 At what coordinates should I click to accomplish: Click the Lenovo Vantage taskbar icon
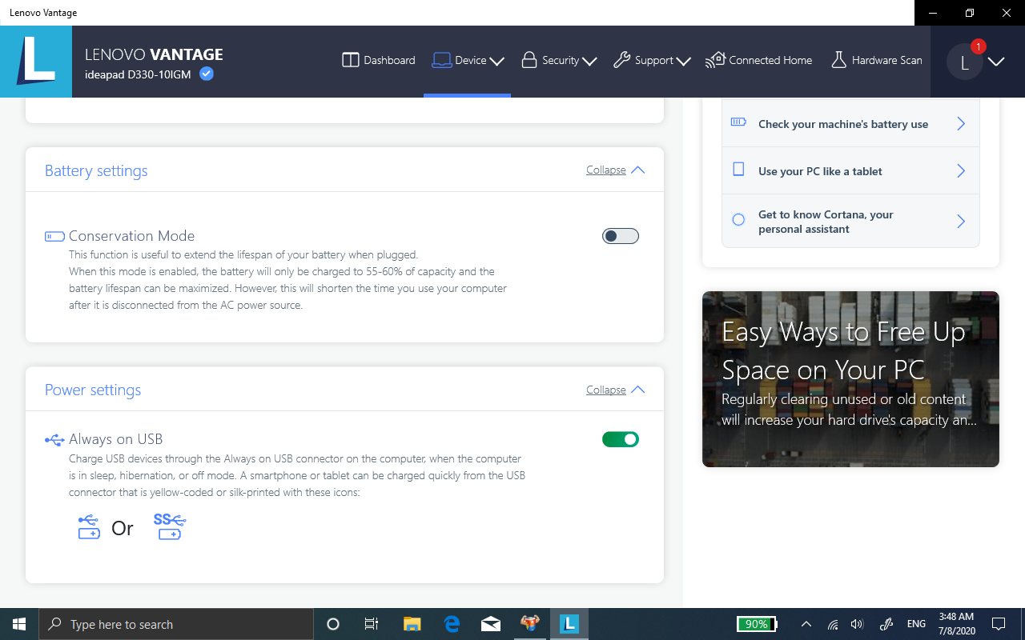click(x=569, y=624)
